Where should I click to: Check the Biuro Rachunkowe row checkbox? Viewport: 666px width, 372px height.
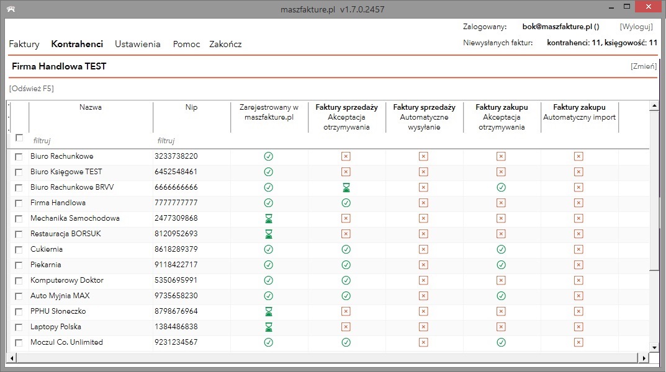coord(19,156)
